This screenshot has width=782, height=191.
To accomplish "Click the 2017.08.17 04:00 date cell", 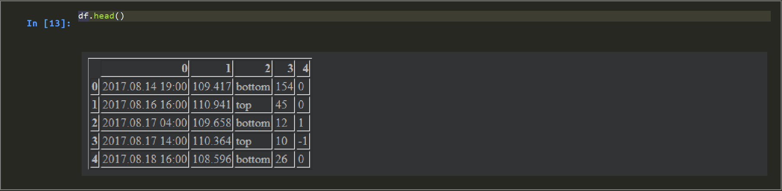I will click(x=145, y=123).
